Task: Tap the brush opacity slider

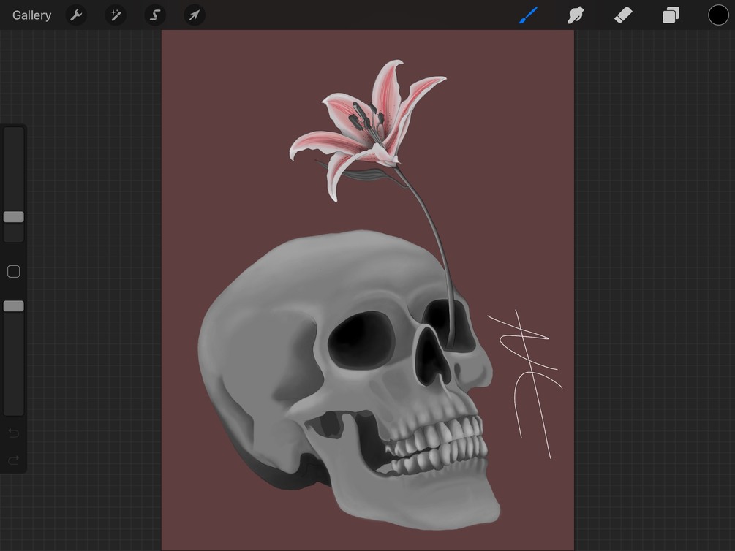Action: (x=13, y=305)
